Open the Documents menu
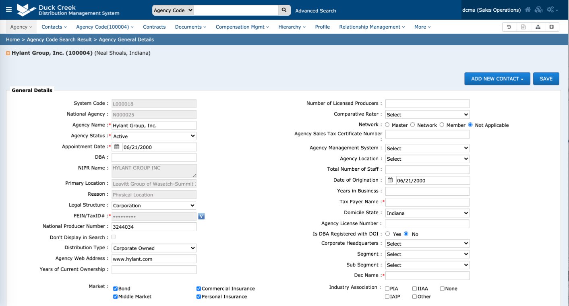Screen dimensions: 569x306 (x=190, y=27)
